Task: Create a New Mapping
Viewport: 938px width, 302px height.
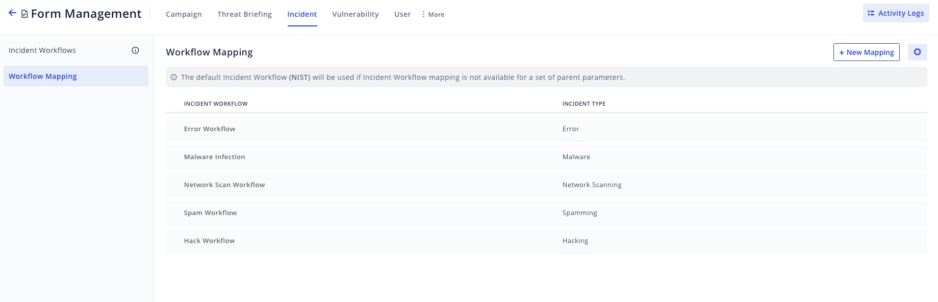Action: point(866,52)
